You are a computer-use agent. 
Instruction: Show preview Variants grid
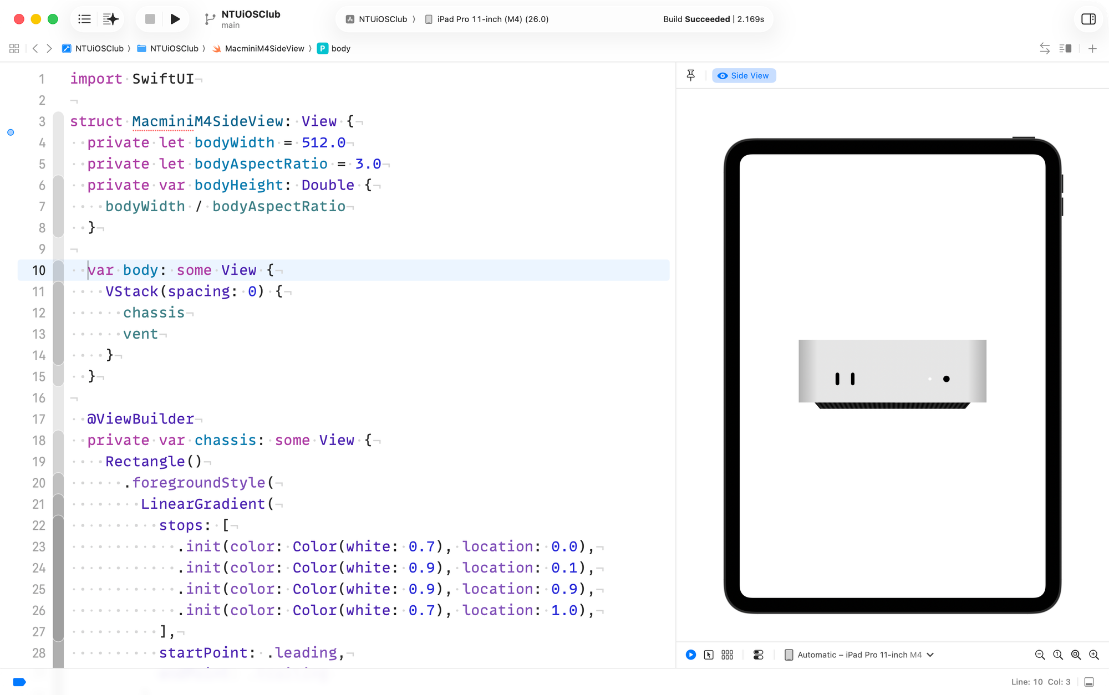point(728,655)
